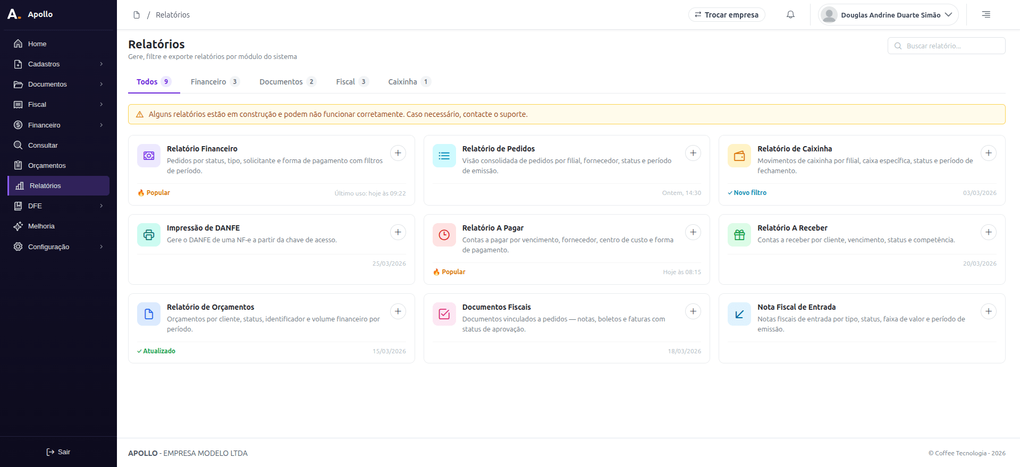Click the Relatório de Caixinha wallet icon
1020x467 pixels.
739,156
